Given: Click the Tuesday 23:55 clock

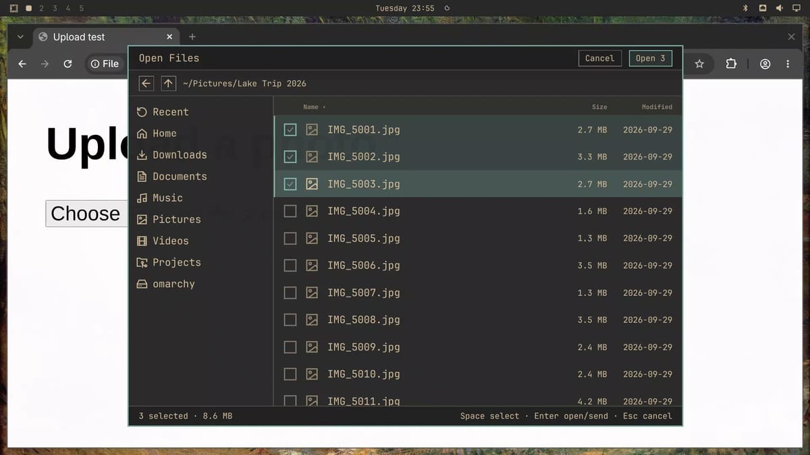Looking at the screenshot, I should tap(404, 8).
